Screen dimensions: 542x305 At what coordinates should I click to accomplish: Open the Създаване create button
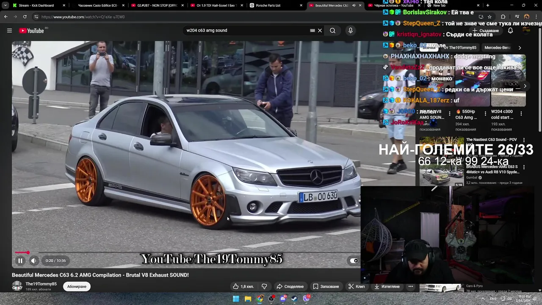[x=486, y=30]
